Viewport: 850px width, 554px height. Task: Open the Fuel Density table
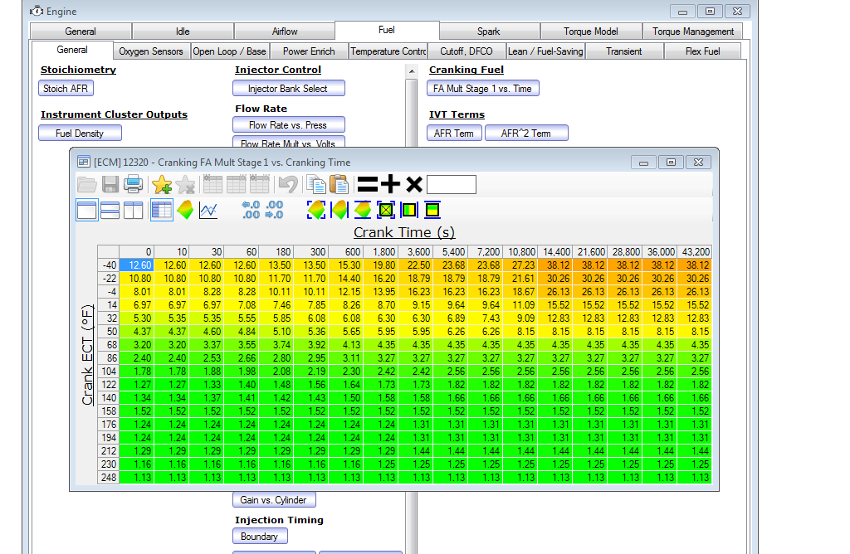(80, 134)
